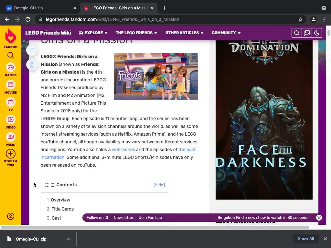Open the Games section icon

tap(11, 67)
